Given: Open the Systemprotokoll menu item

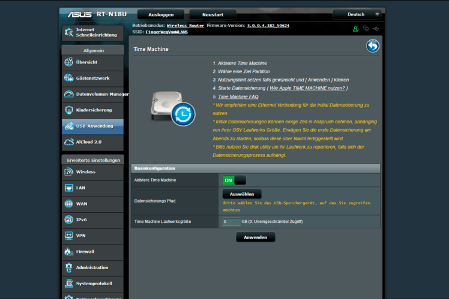Looking at the screenshot, I should 93,283.
